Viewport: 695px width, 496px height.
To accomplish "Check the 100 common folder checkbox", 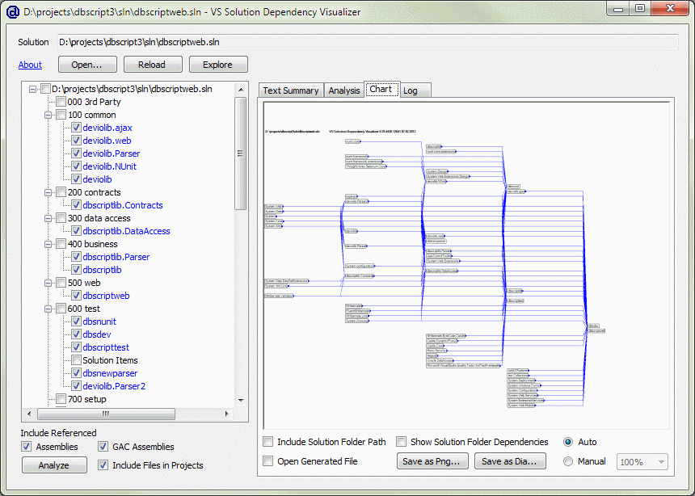I will pos(61,115).
